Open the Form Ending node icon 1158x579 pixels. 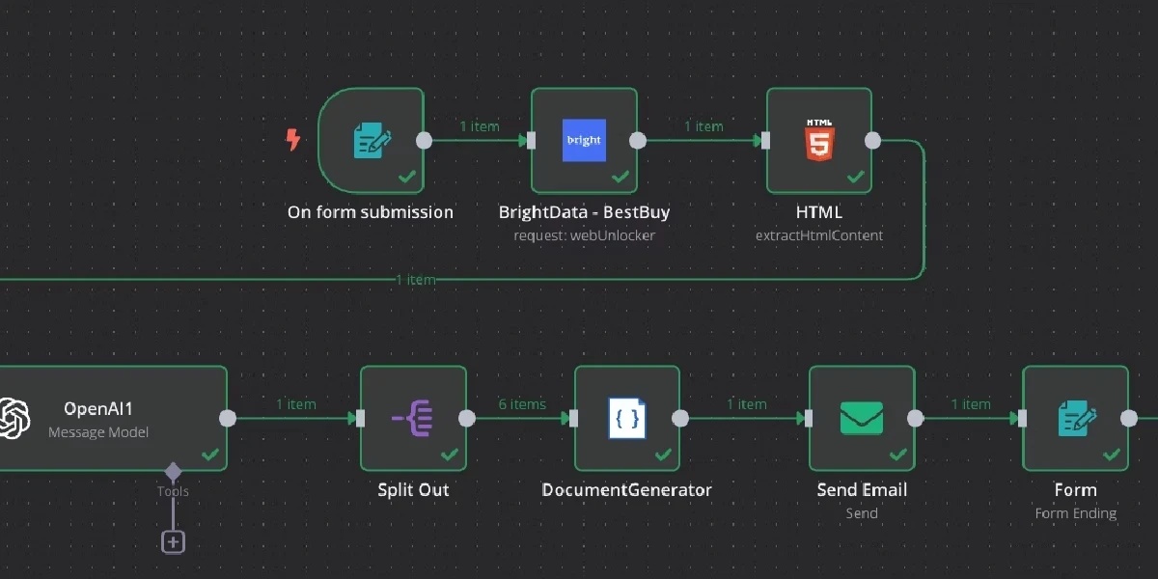1076,419
